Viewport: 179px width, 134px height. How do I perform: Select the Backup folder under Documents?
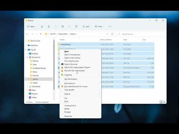[35, 61]
